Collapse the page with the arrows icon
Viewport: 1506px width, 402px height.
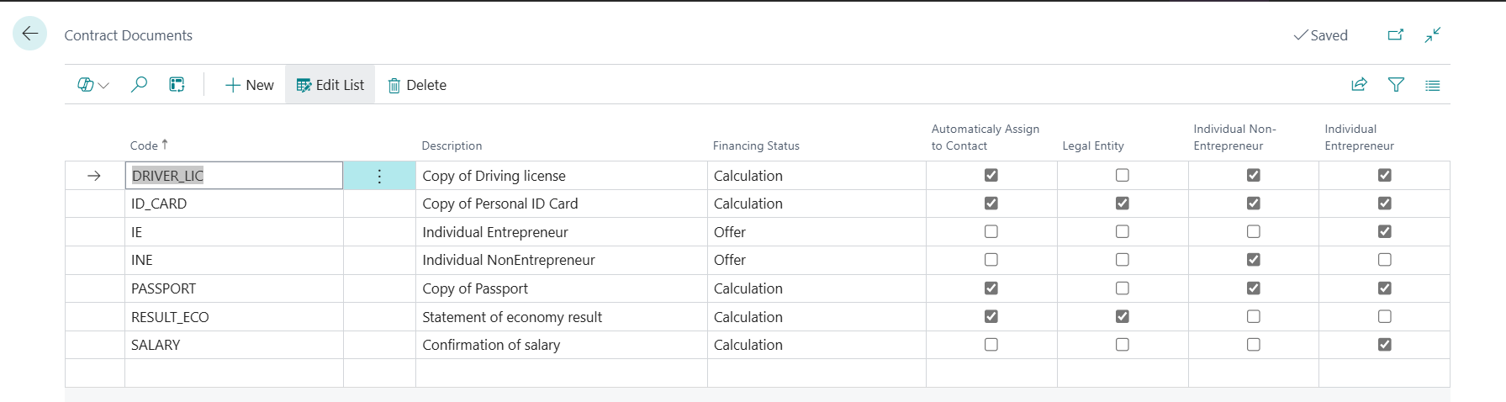pos(1433,35)
